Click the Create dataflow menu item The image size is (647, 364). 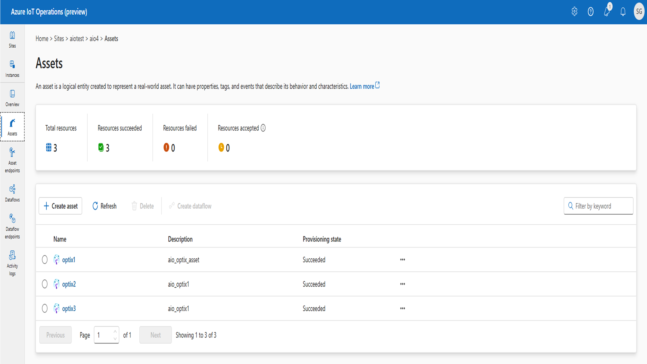[x=190, y=206]
